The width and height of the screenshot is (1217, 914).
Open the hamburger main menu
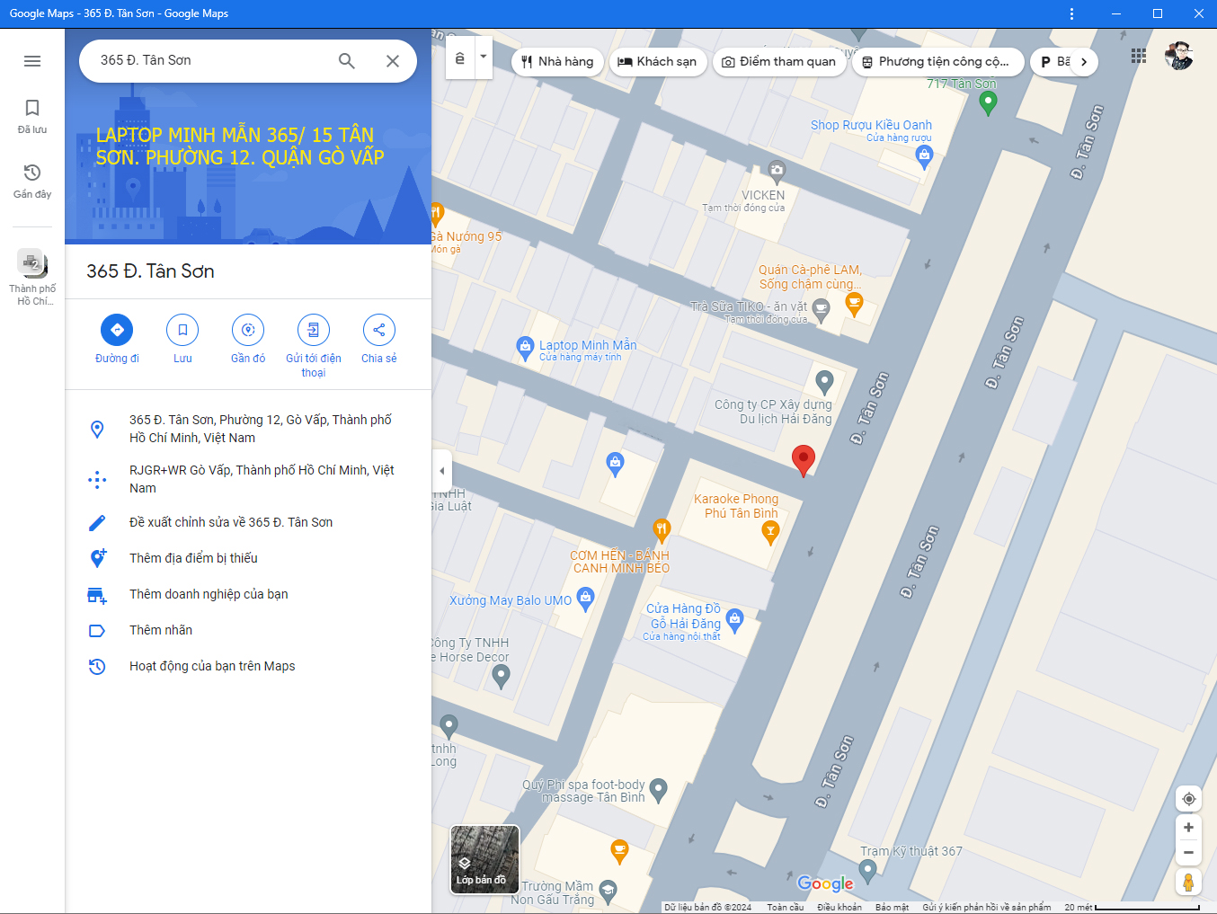[x=32, y=61]
